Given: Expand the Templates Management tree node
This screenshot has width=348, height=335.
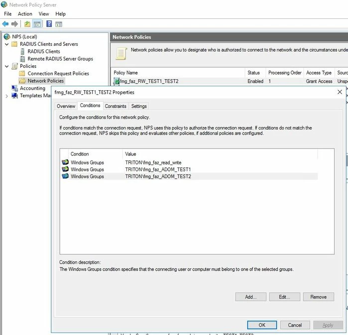Looking at the screenshot, I should tap(6, 96).
